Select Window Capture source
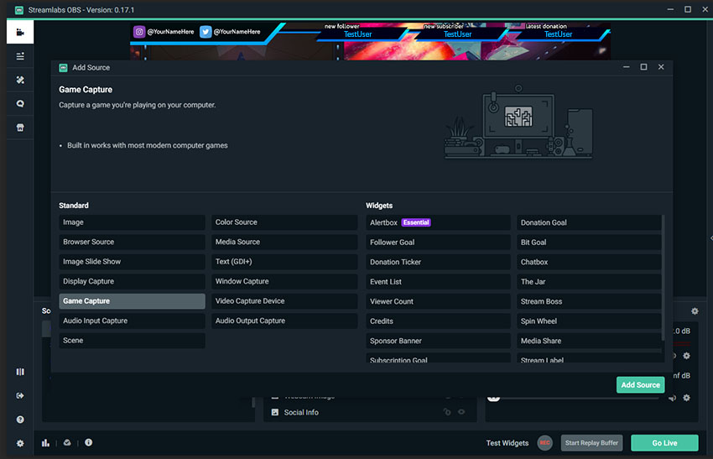 point(284,281)
